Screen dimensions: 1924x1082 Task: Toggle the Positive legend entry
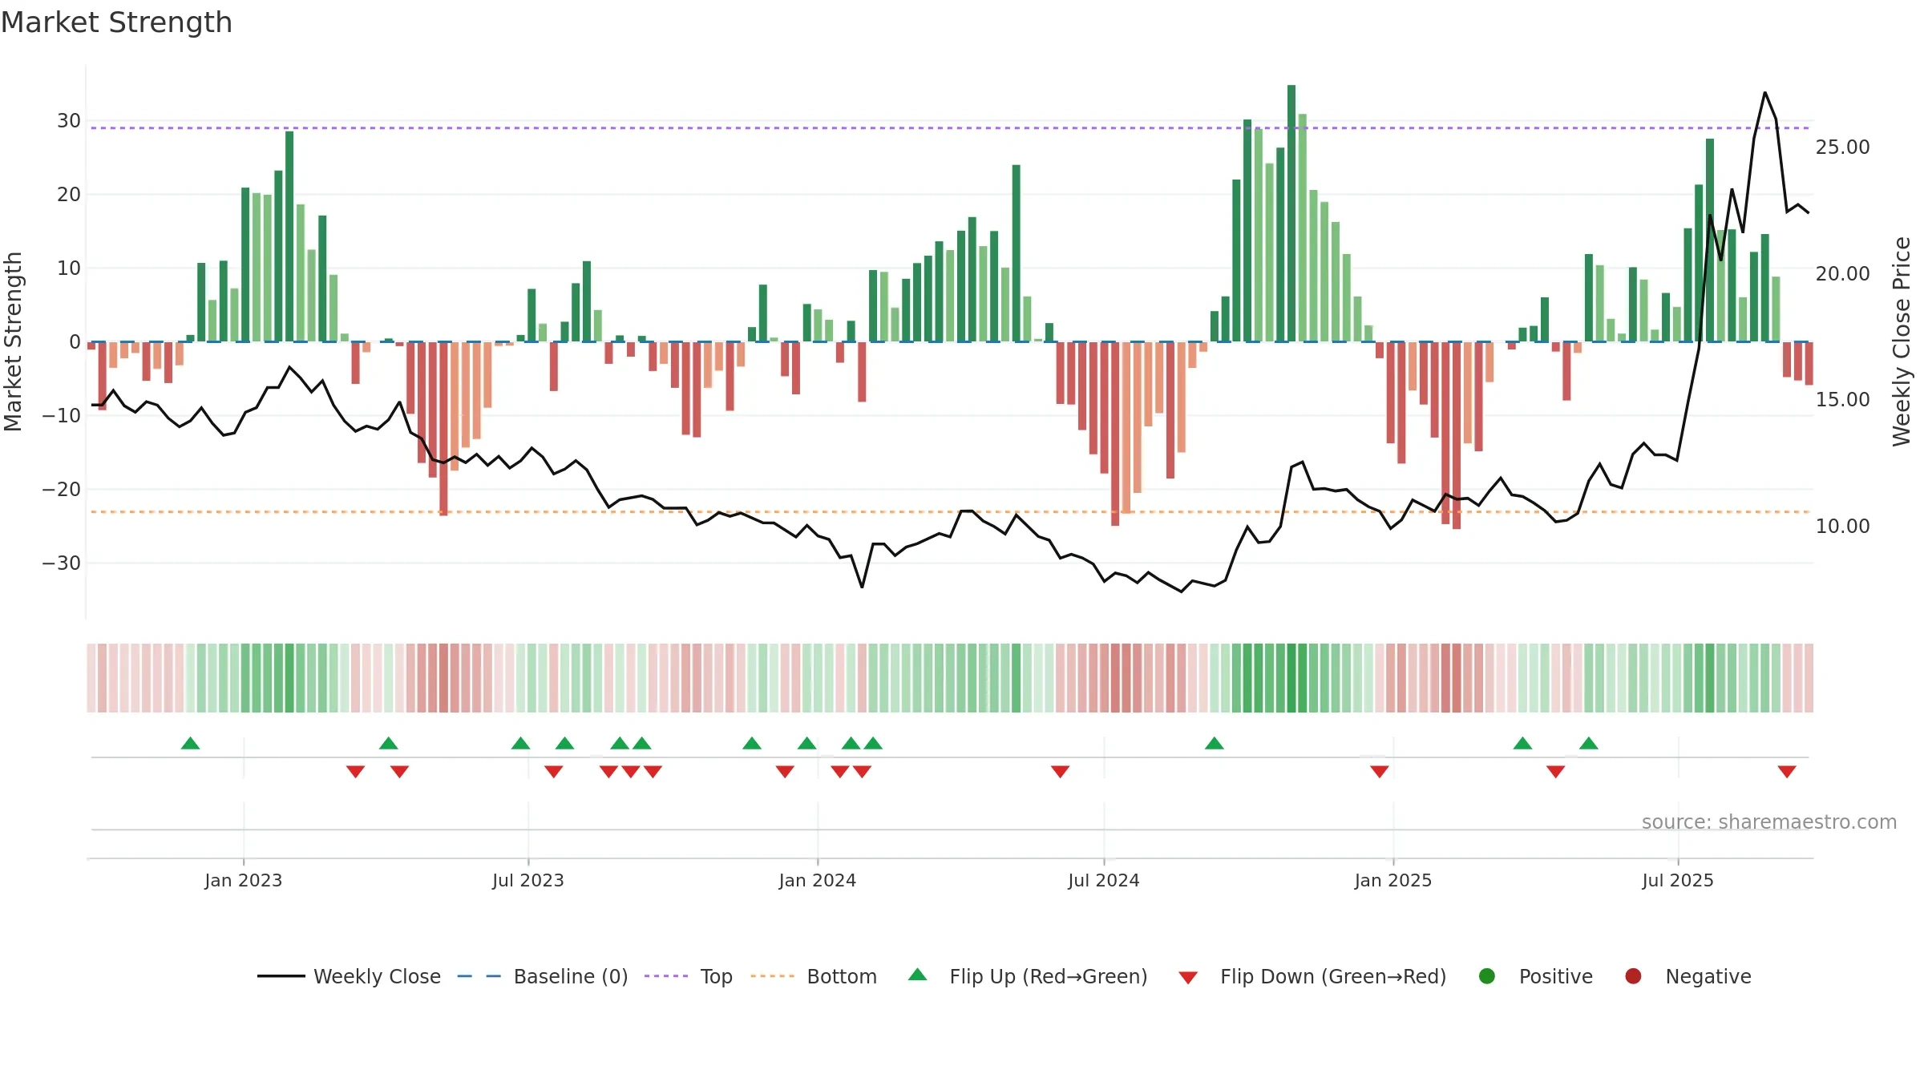click(x=1535, y=976)
